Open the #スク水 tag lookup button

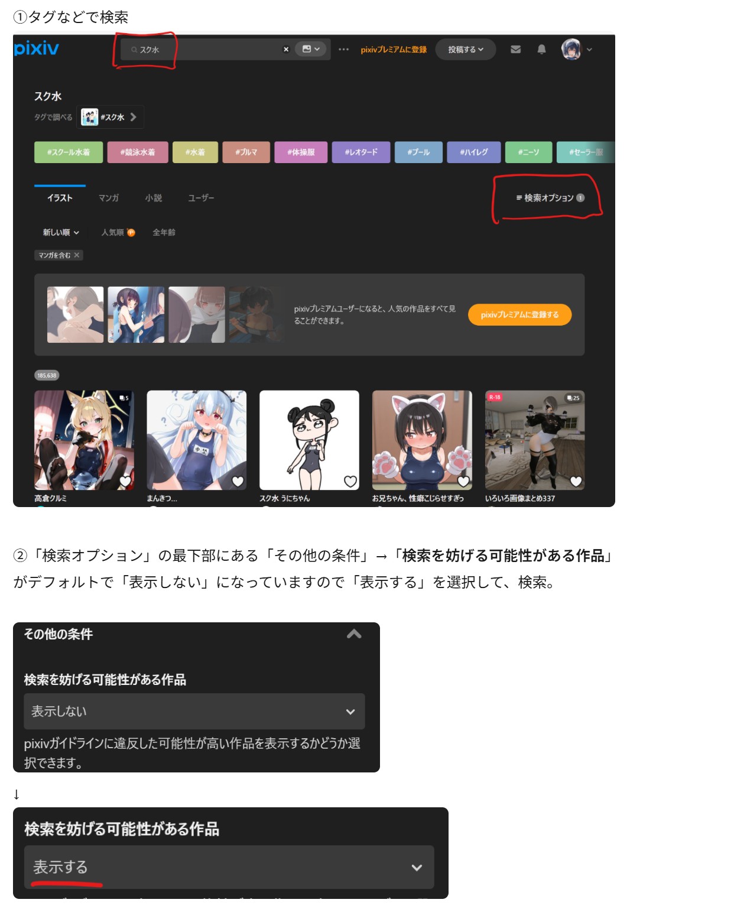coord(110,117)
